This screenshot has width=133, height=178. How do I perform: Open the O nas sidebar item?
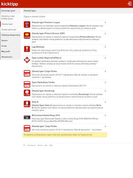click(x=10, y=46)
